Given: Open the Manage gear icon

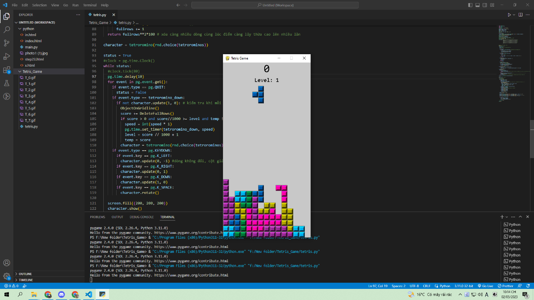Looking at the screenshot, I should coord(7,276).
